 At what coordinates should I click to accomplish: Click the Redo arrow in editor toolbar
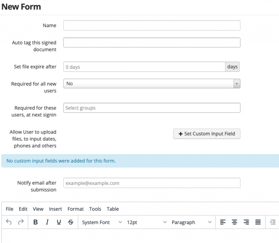(x=21, y=222)
